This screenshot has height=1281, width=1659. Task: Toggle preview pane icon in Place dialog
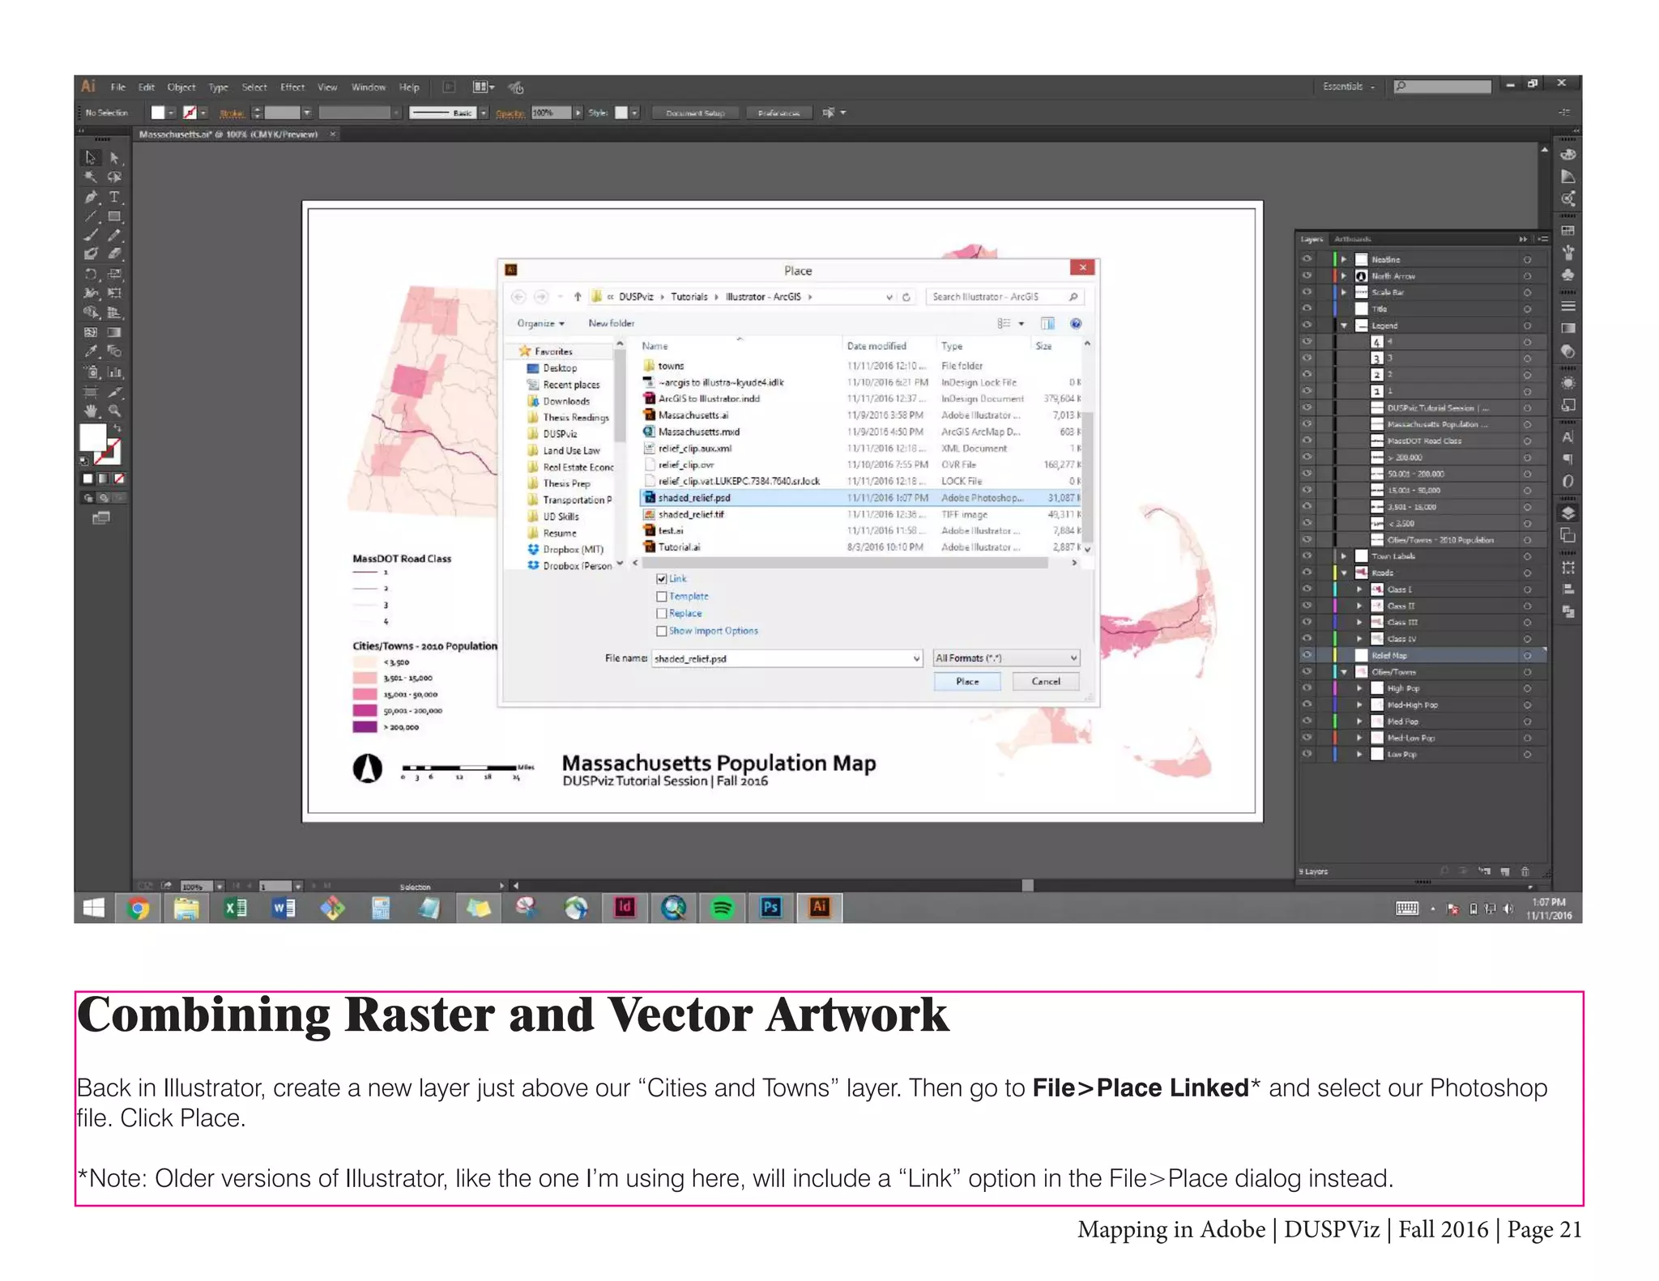click(x=1047, y=324)
